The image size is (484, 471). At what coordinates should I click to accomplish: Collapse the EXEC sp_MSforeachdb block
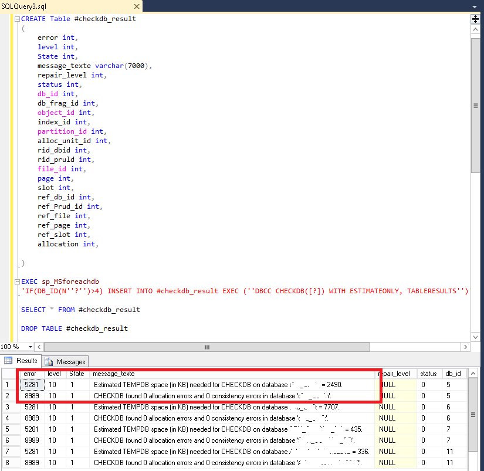point(17,282)
